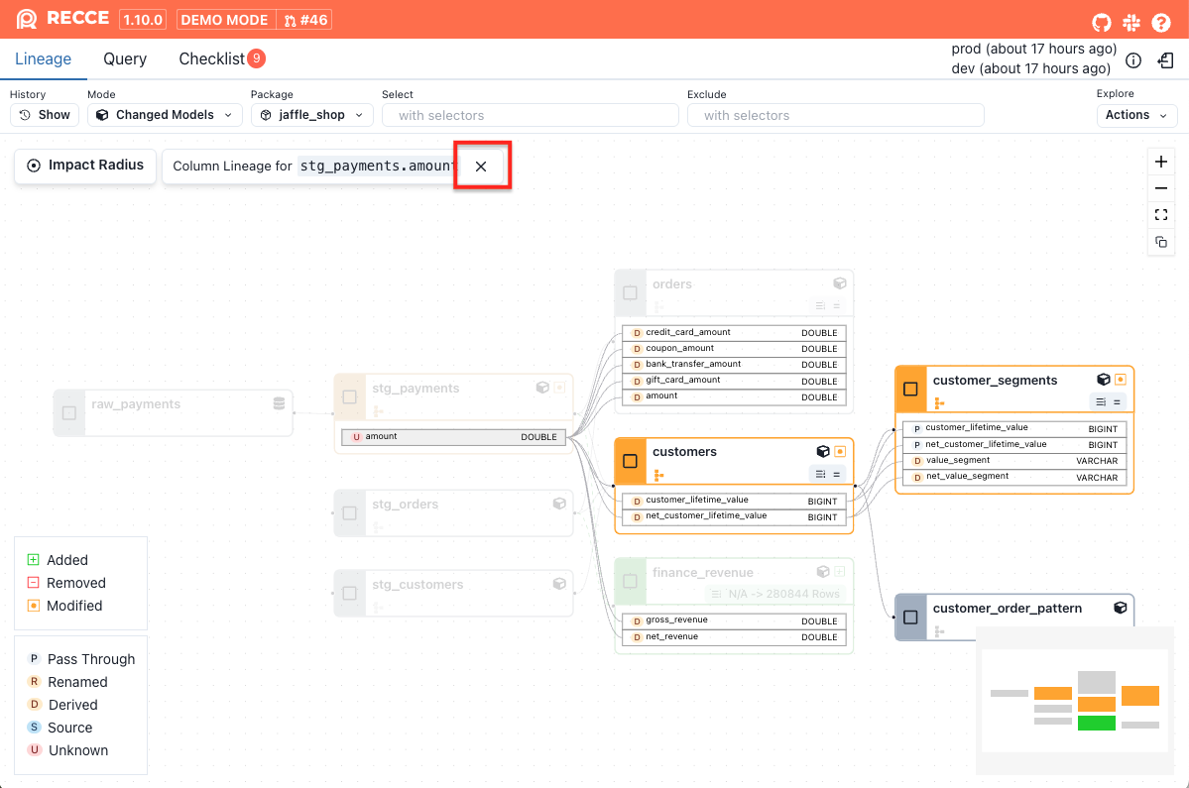Type in the Select selectors field
The width and height of the screenshot is (1189, 788).
[530, 115]
